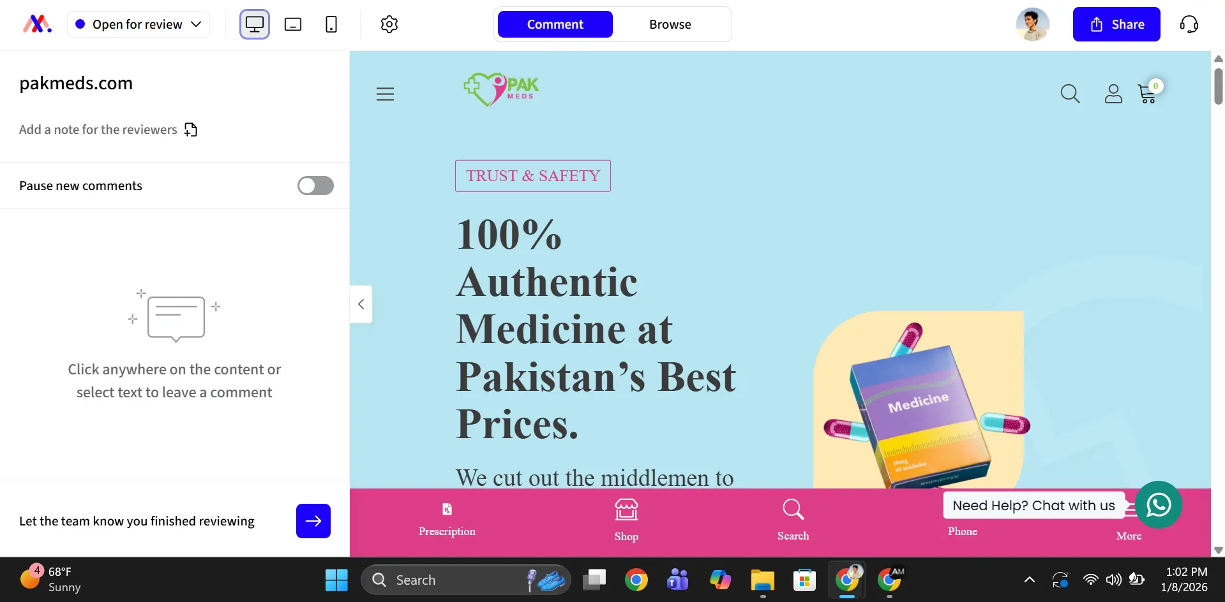The height and width of the screenshot is (602, 1225).
Task: Expand Open for review dropdown
Action: coord(139,24)
